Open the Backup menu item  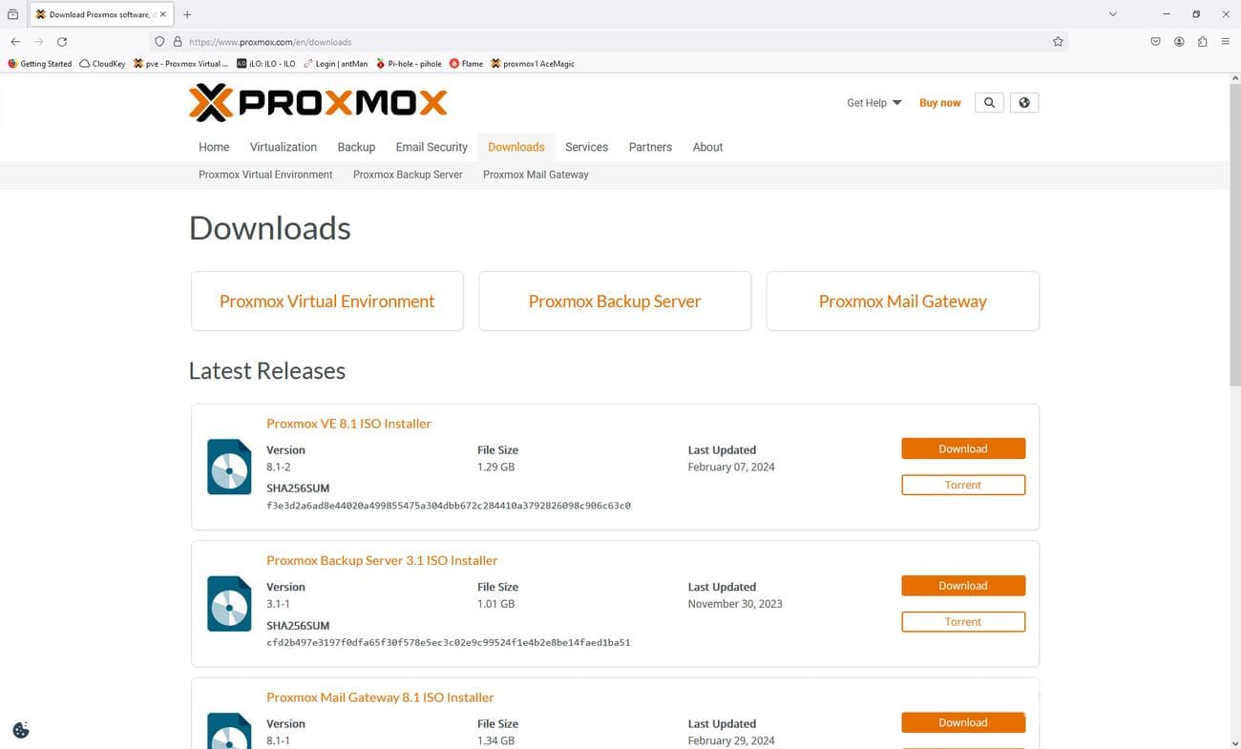tap(356, 147)
